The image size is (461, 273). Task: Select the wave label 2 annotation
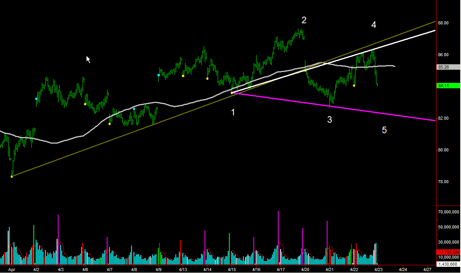304,20
